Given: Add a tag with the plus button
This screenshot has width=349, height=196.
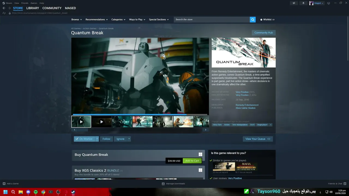Looking at the screenshot, I should (270, 125).
